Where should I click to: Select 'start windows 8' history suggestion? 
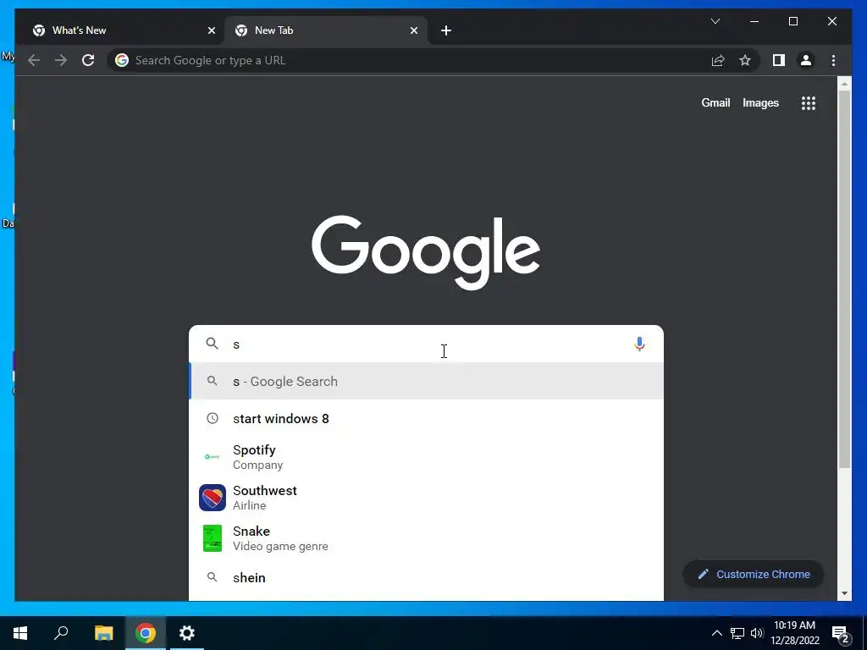[x=427, y=418]
